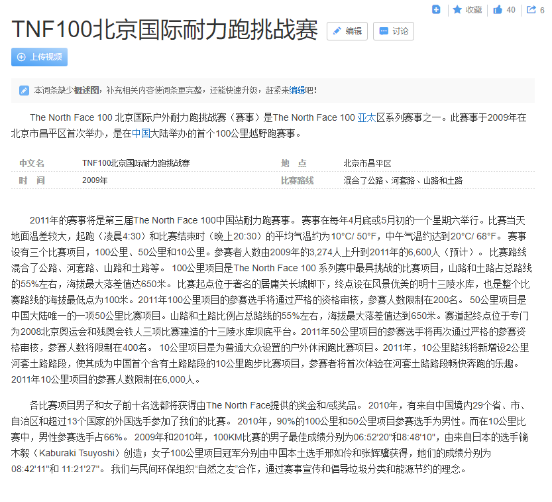Click the 中文名 info label
This screenshot has width=552, height=502.
(x=32, y=163)
